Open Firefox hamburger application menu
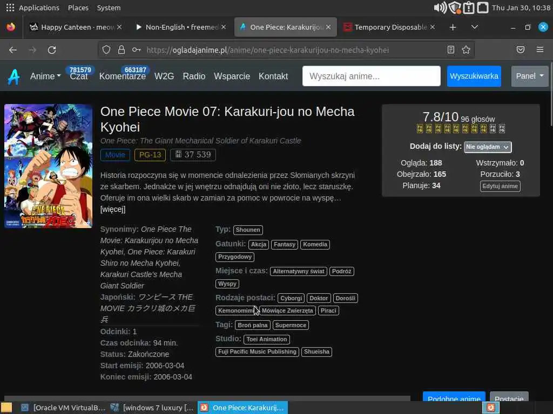This screenshot has height=414, width=553. [x=540, y=50]
